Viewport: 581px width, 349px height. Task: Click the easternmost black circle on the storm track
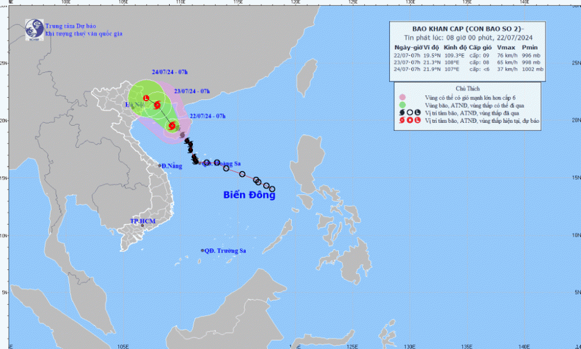pyautogui.click(x=272, y=189)
